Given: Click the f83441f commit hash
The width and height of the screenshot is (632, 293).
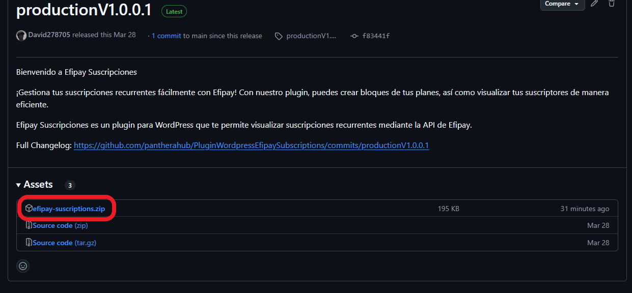Looking at the screenshot, I should (x=375, y=36).
